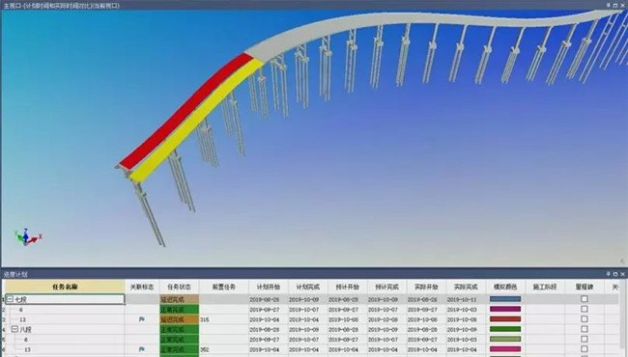This screenshot has width=628, height=357.
Task: Select task 6 under 八段
Action: click(26, 340)
